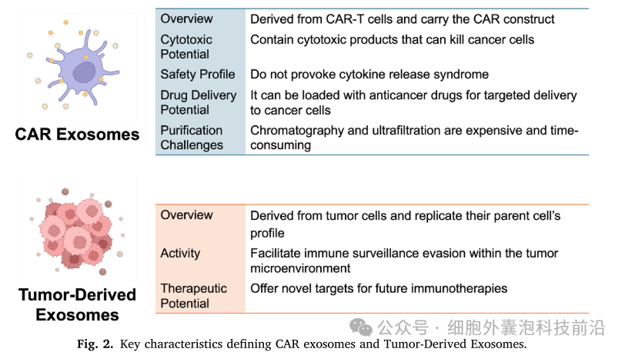Click the tumor cell cluster illustration
The image size is (625, 352).
[x=77, y=230]
